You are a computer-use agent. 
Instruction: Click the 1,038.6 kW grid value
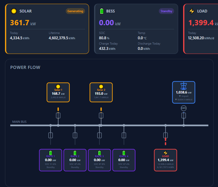pyautogui.click(x=184, y=92)
